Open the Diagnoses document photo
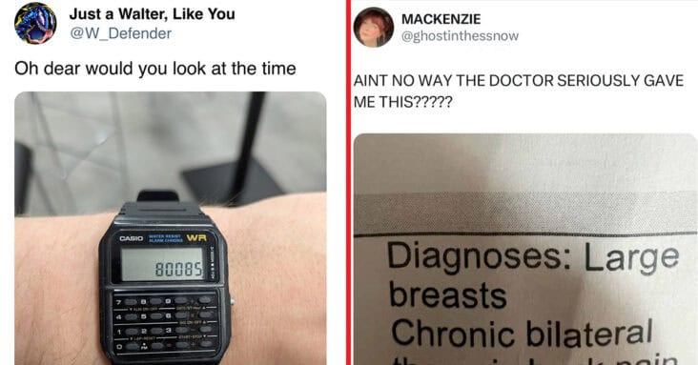The width and height of the screenshot is (698, 365). click(525, 250)
